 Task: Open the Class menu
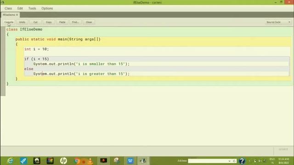click(x=8, y=8)
